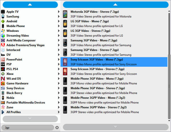Select Sony Ericsson 3GP Video - Stereo profile
This screenshot has width=171, height=132.
point(114,72)
